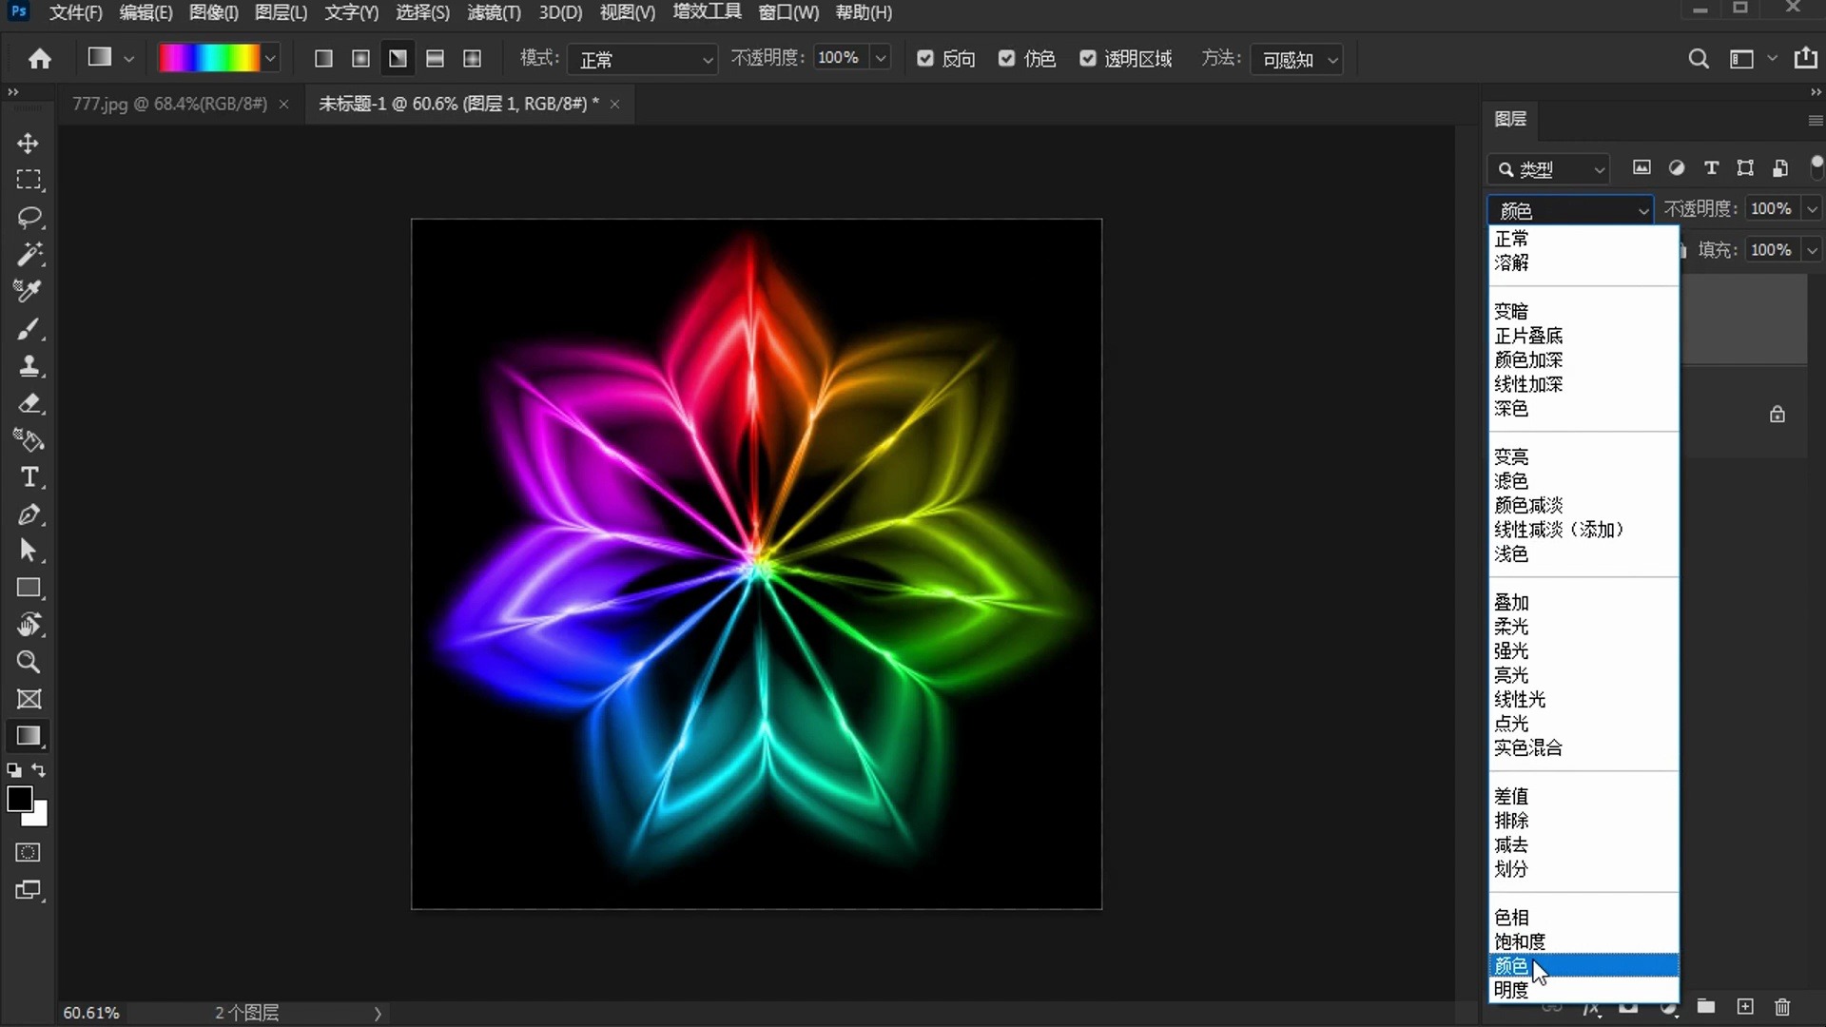The height and width of the screenshot is (1027, 1826).
Task: Select the Move tool
Action: click(x=28, y=144)
